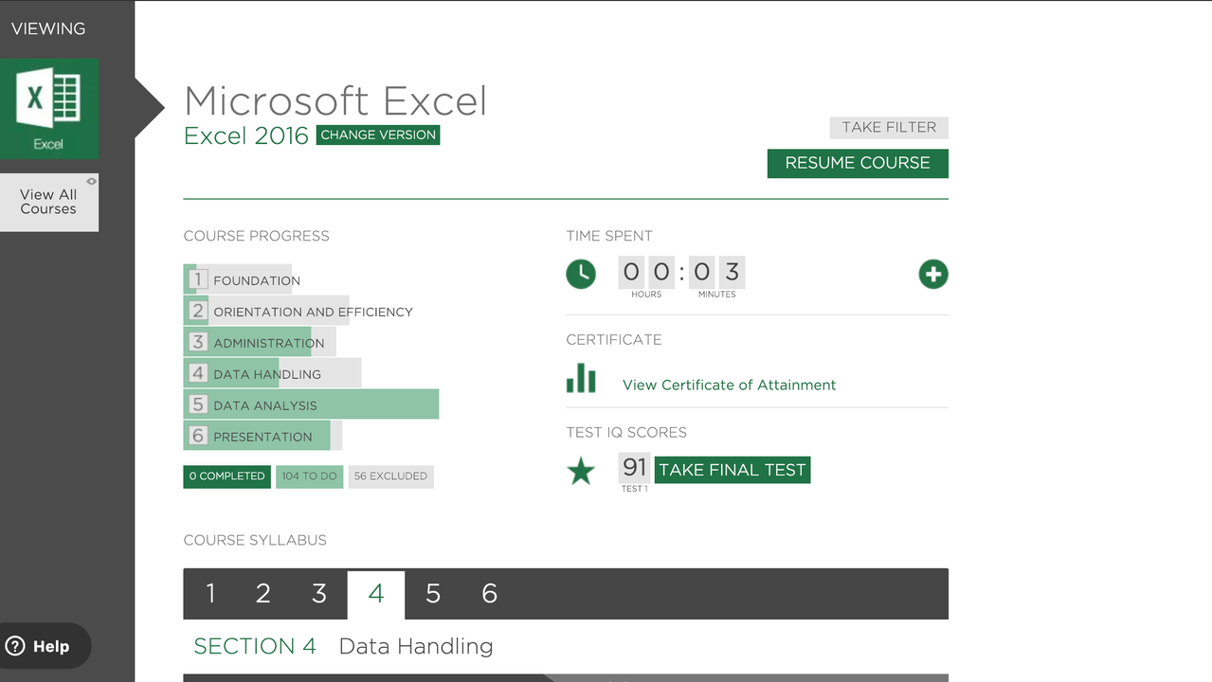The width and height of the screenshot is (1212, 682).
Task: Select syllabus section tab 2
Action: click(x=263, y=594)
